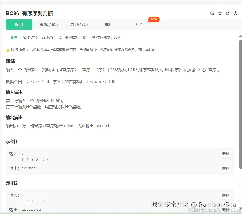Copy 示例1 input with its 复制 button
The width and height of the screenshot is (242, 214).
click(225, 154)
